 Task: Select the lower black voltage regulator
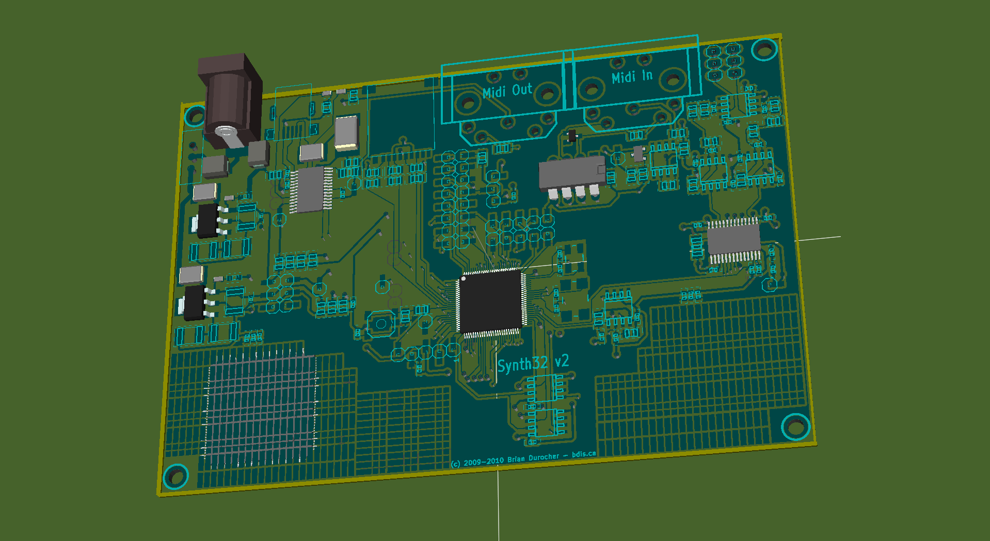click(195, 303)
